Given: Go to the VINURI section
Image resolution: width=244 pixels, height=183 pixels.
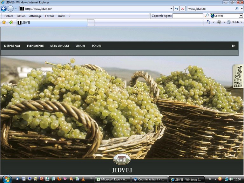Looking at the screenshot, I should pos(80,46).
